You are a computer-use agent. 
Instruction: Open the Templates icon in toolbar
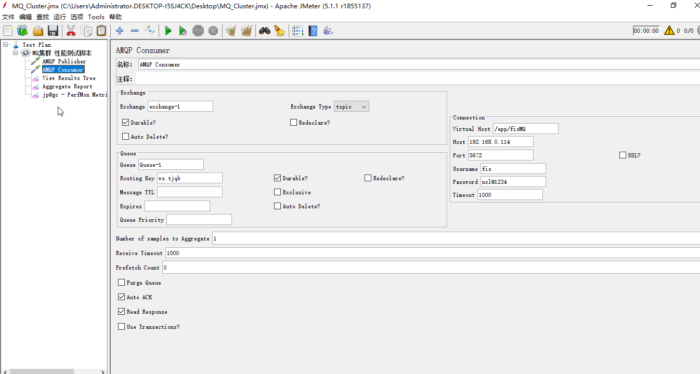22,31
